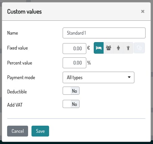Viewport: 153px width, 144px height.
Task: Select the bed per-room icon
Action: point(99,48)
